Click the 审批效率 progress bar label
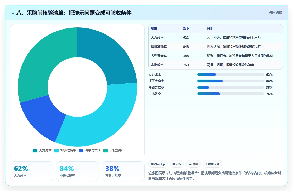Screen dimensions: 293x191 click(155, 94)
